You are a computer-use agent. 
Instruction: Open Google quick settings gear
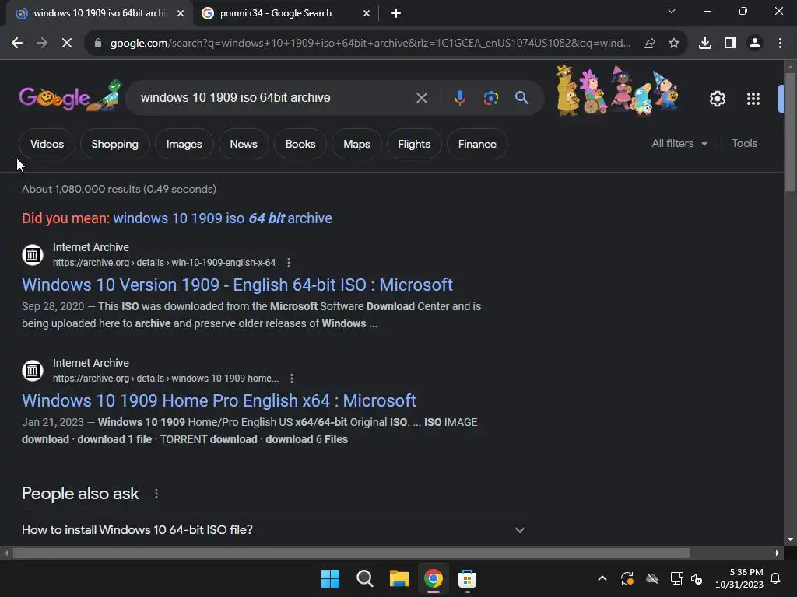(717, 99)
